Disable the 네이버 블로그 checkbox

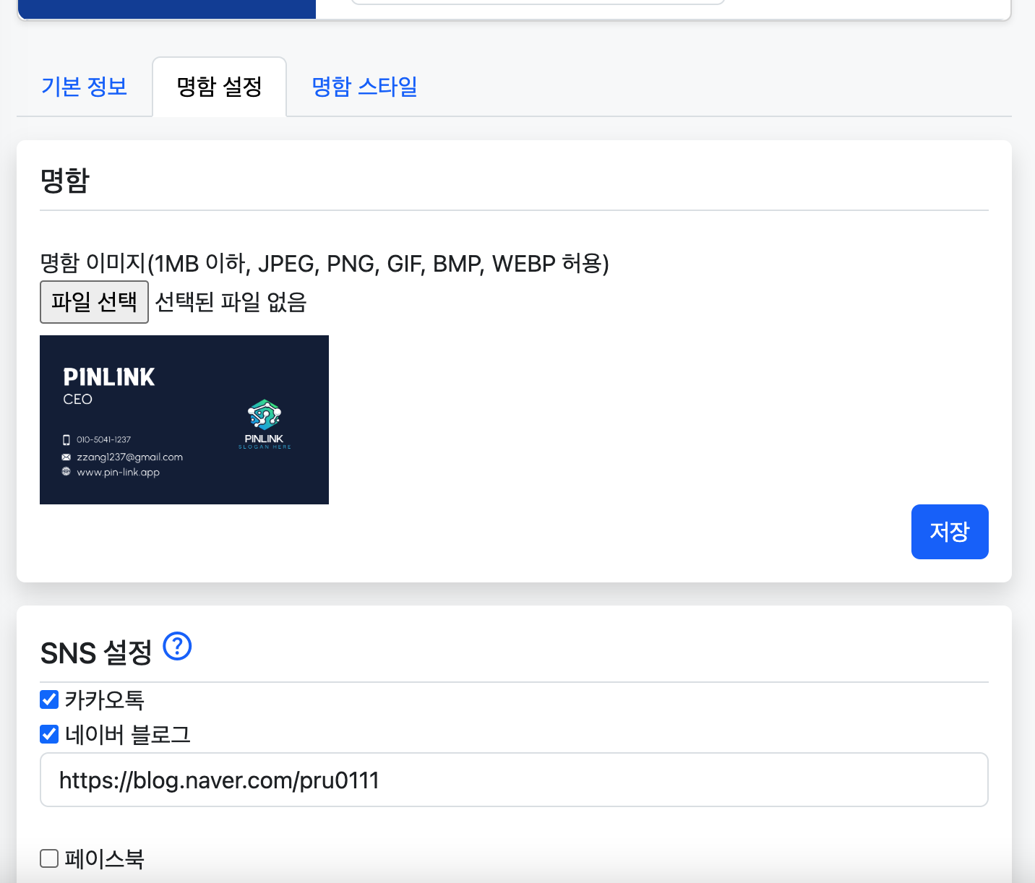(x=49, y=734)
